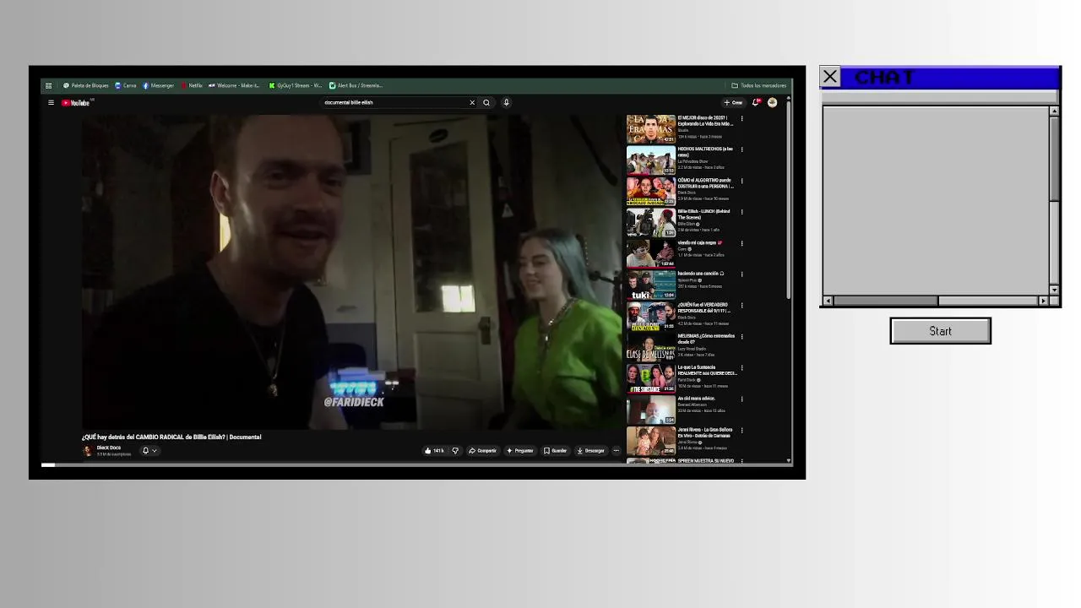
Task: Open options for 'Jenni Rivera' video
Action: (x=741, y=430)
